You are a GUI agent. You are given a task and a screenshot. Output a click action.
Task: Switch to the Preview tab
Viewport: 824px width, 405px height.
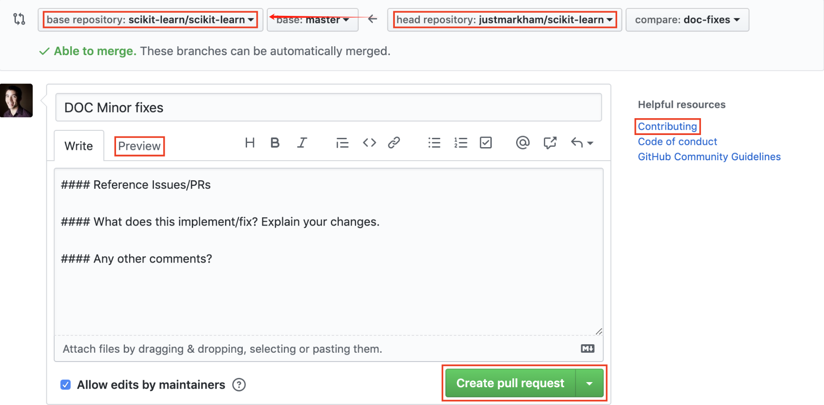[139, 146]
